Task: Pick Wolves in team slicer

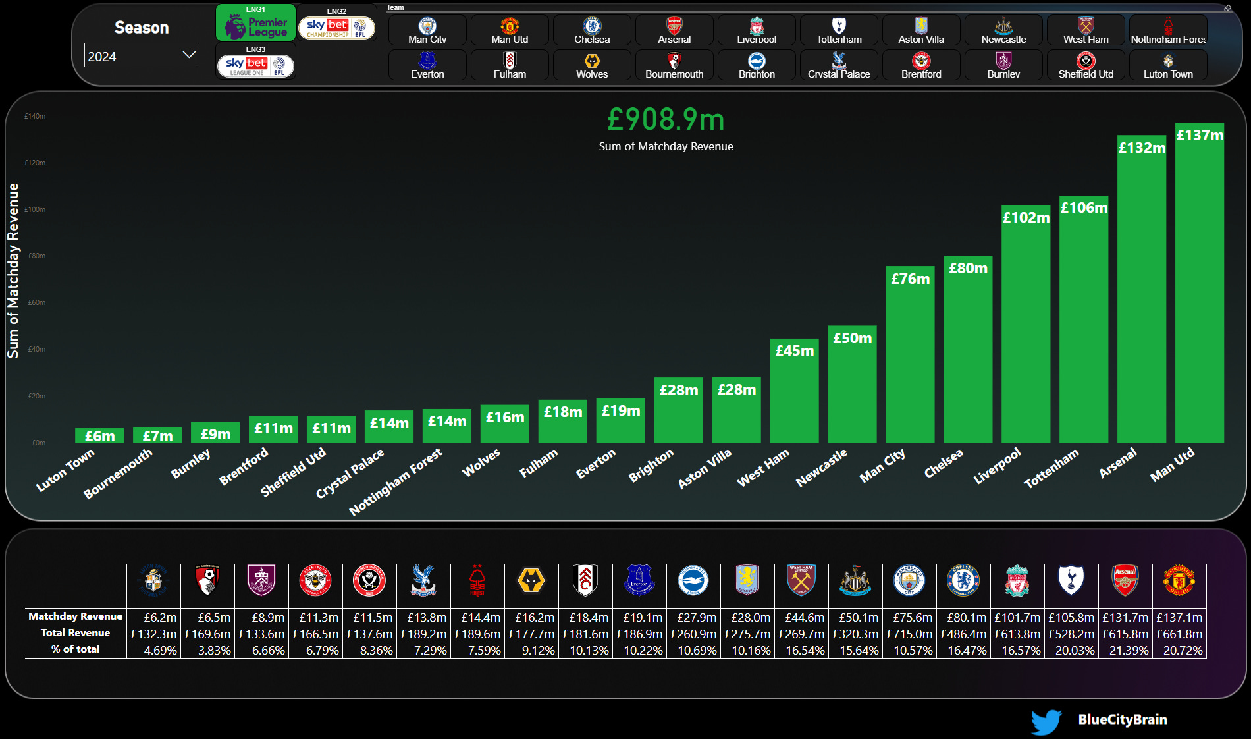Action: pos(592,65)
